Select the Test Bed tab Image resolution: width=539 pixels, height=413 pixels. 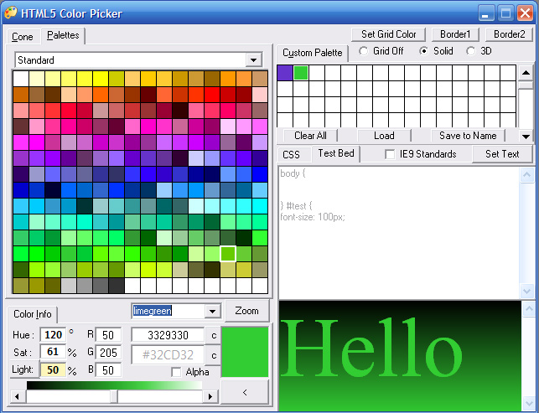tap(336, 153)
